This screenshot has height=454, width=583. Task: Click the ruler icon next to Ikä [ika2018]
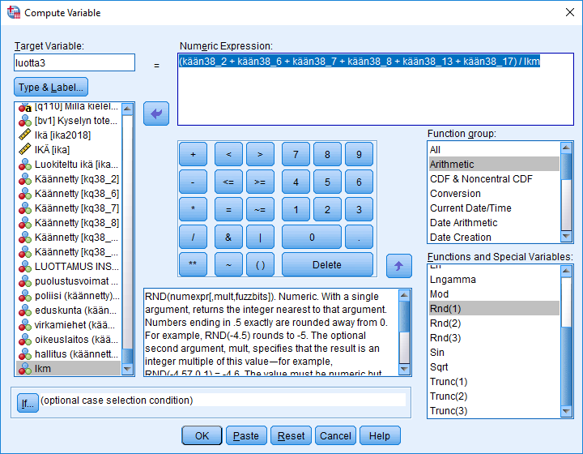[x=25, y=135]
